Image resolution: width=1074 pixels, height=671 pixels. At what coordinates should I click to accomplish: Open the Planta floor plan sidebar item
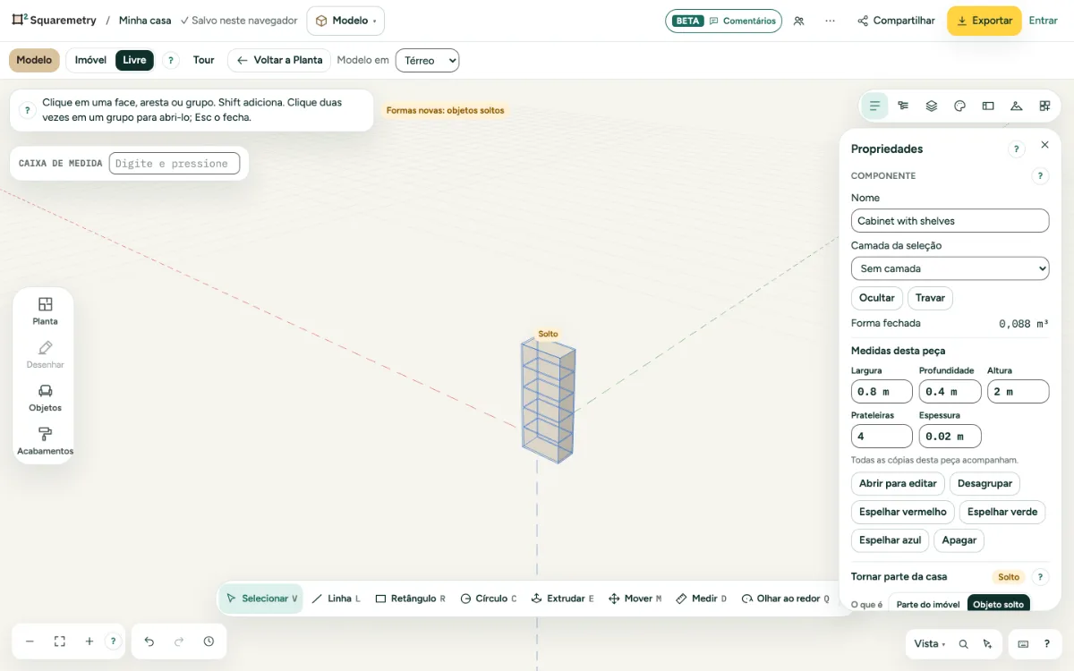45,311
